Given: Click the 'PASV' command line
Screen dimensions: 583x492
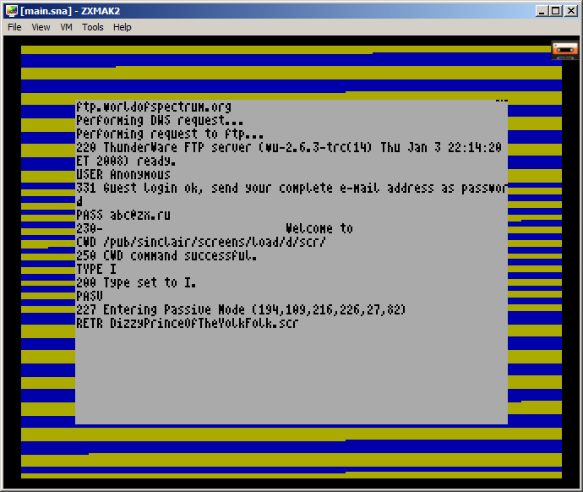Looking at the screenshot, I should coord(89,296).
